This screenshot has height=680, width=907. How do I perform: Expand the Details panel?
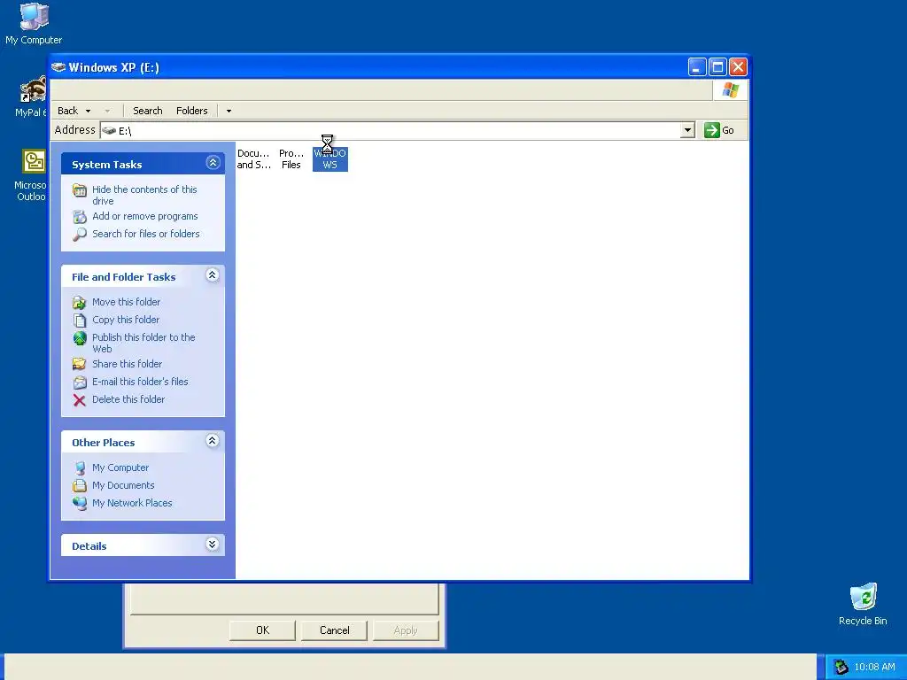click(213, 545)
